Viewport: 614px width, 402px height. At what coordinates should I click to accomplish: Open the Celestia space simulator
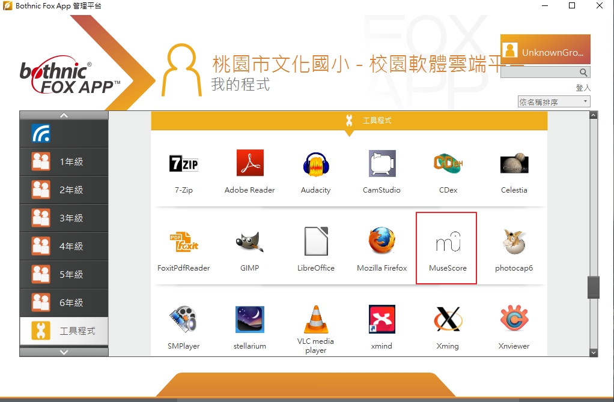(514, 163)
